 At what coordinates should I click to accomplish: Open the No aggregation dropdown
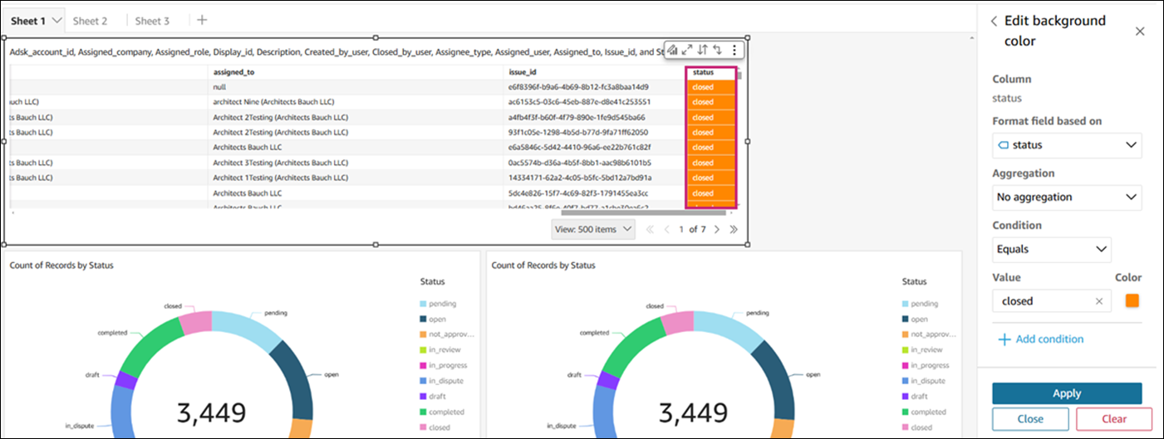click(1067, 197)
